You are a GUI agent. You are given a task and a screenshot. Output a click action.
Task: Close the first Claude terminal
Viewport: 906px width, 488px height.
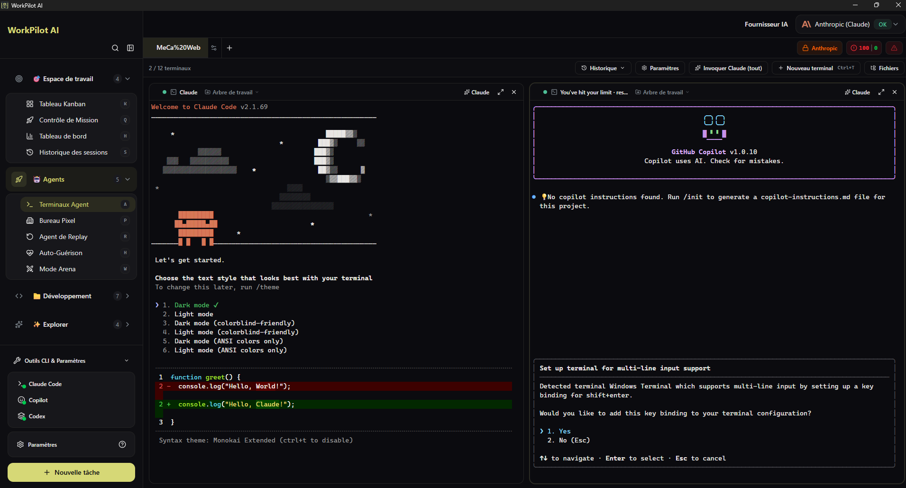point(514,92)
